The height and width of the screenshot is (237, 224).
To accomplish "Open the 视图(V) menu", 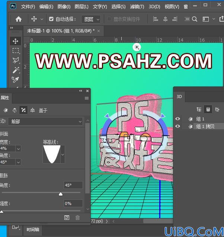I will [172, 7].
